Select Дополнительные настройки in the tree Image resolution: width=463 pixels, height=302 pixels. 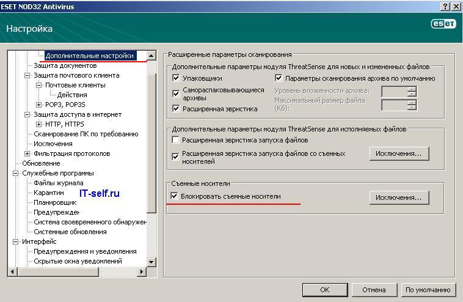tap(89, 56)
